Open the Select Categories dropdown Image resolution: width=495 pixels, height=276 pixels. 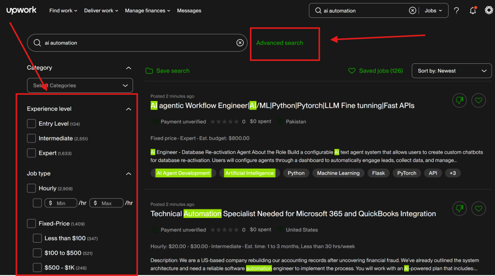click(x=80, y=85)
